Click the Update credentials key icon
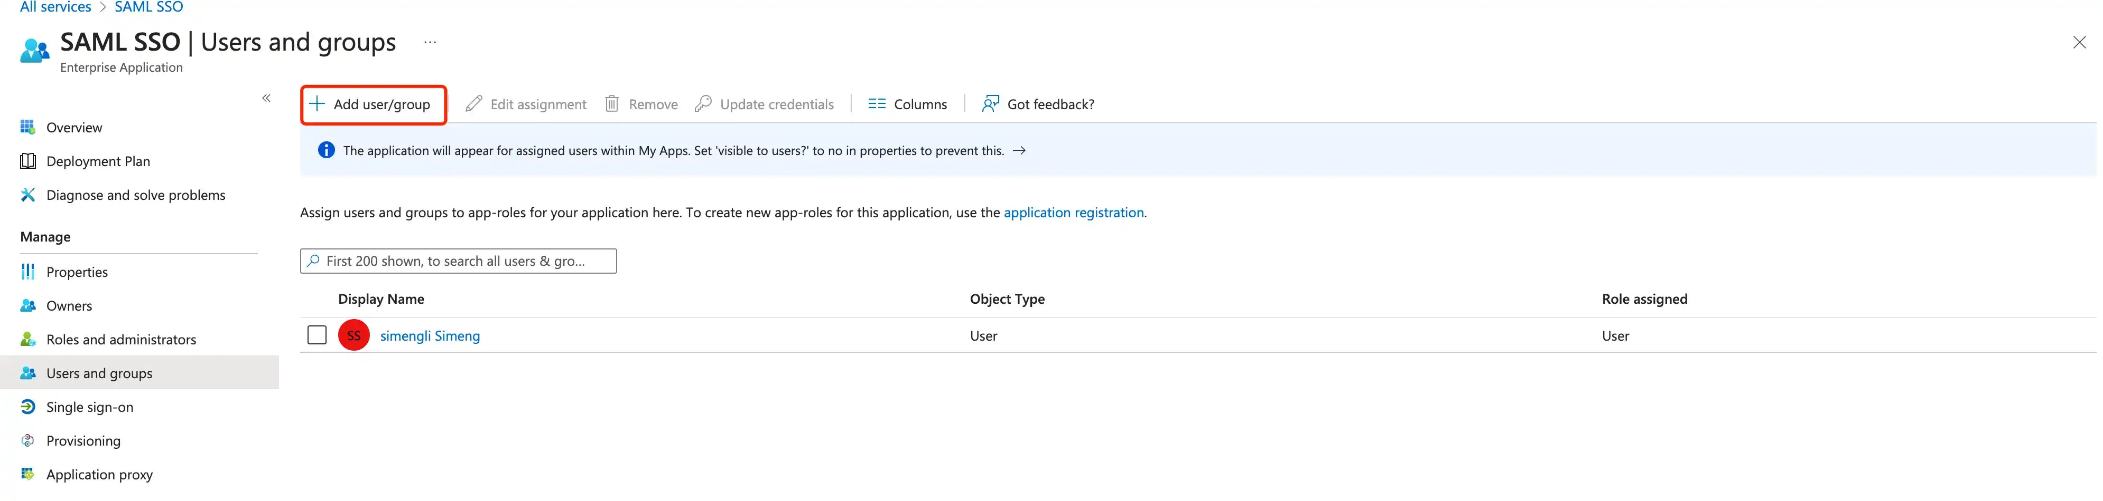This screenshot has height=501, width=2103. [x=703, y=104]
